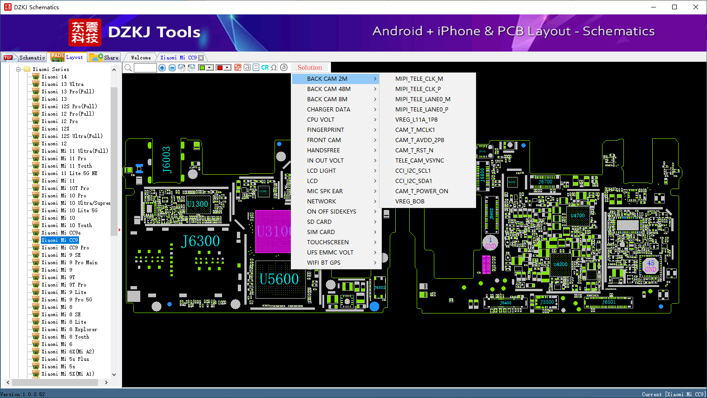This screenshot has height=398, width=707.
Task: Click the tree scroll down arrow
Action: 114,374
